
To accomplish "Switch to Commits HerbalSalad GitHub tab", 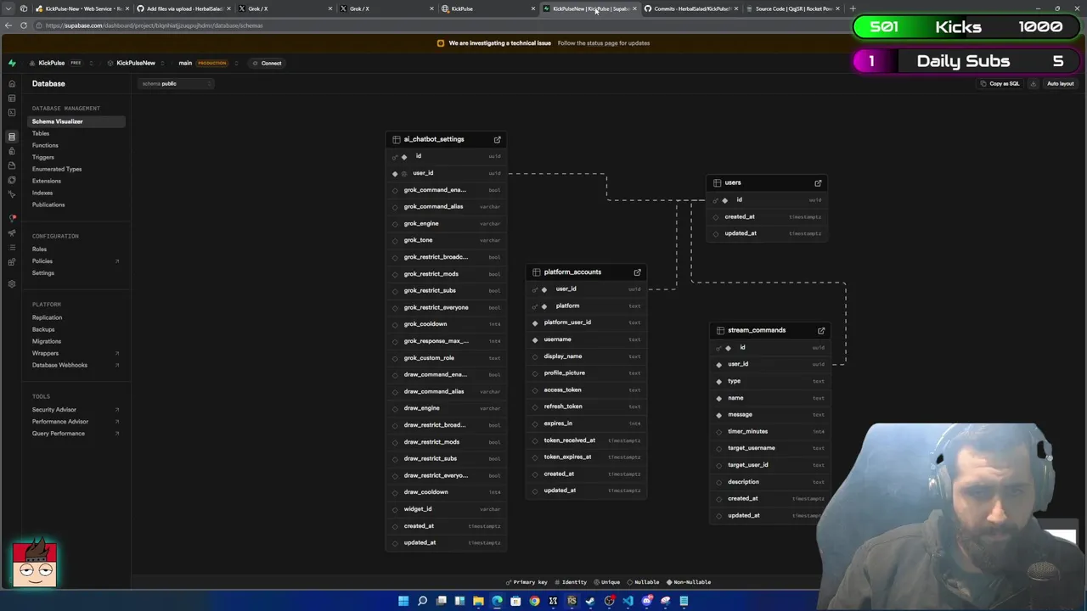I will (x=690, y=8).
